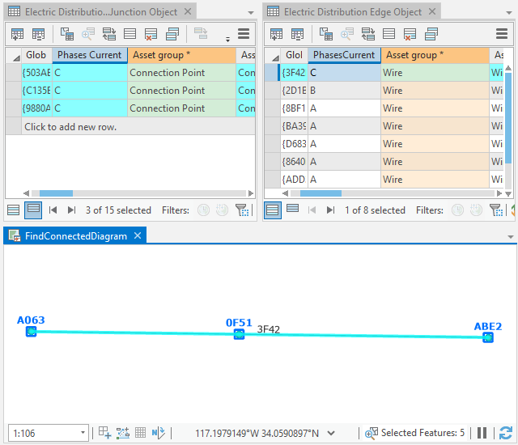Expand the coordinate display format dropdown

pos(331,433)
